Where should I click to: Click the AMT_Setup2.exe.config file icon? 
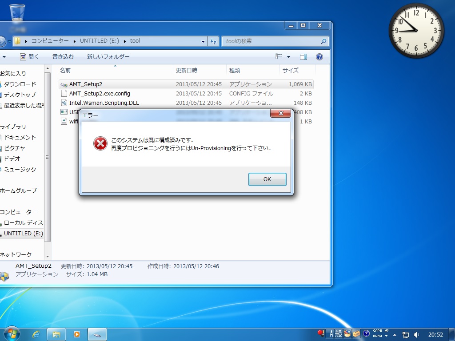(64, 93)
